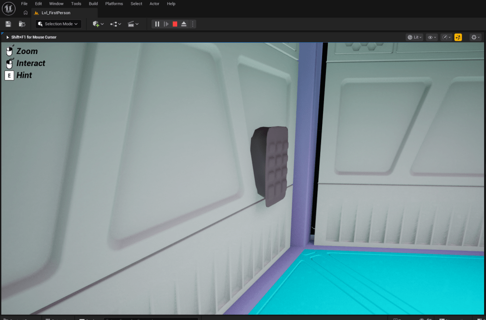Click the home icon beside the level tab
This screenshot has height=320, width=486.
[x=25, y=13]
